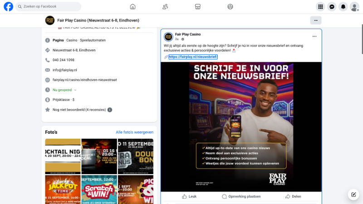Open the DI 16 SEPT photo thumbnail
The image size is (363, 204).
[x=99, y=156]
